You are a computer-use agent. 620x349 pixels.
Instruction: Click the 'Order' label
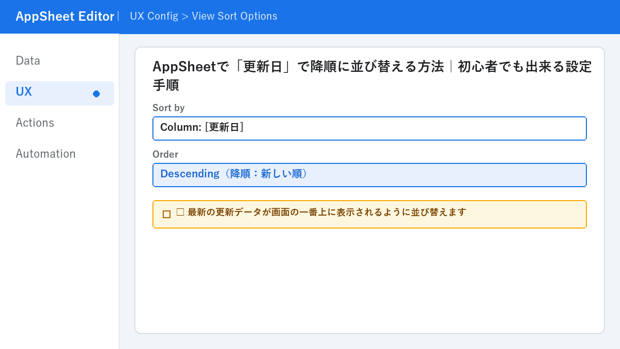click(x=165, y=154)
